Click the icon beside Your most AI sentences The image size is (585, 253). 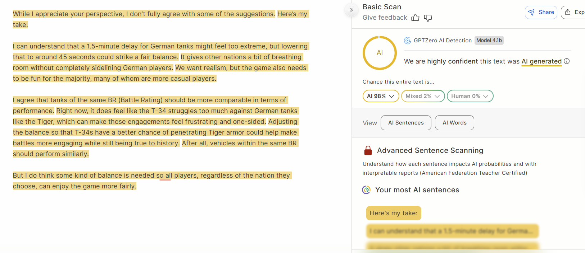click(366, 190)
